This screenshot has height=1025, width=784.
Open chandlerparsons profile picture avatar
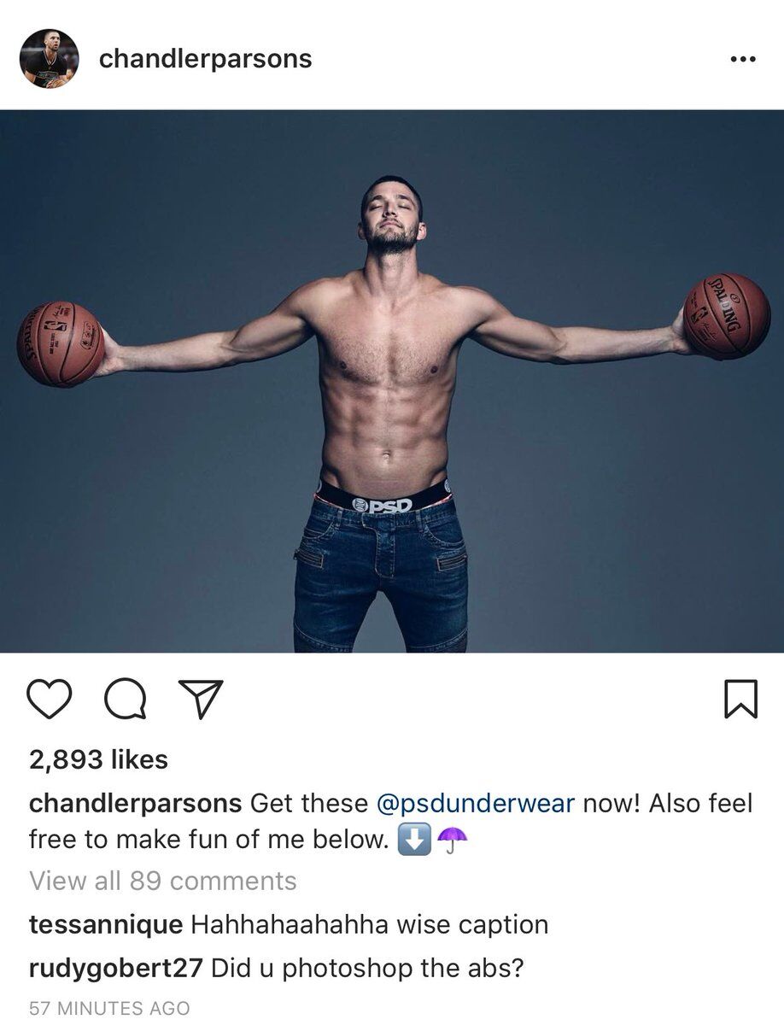tap(50, 58)
